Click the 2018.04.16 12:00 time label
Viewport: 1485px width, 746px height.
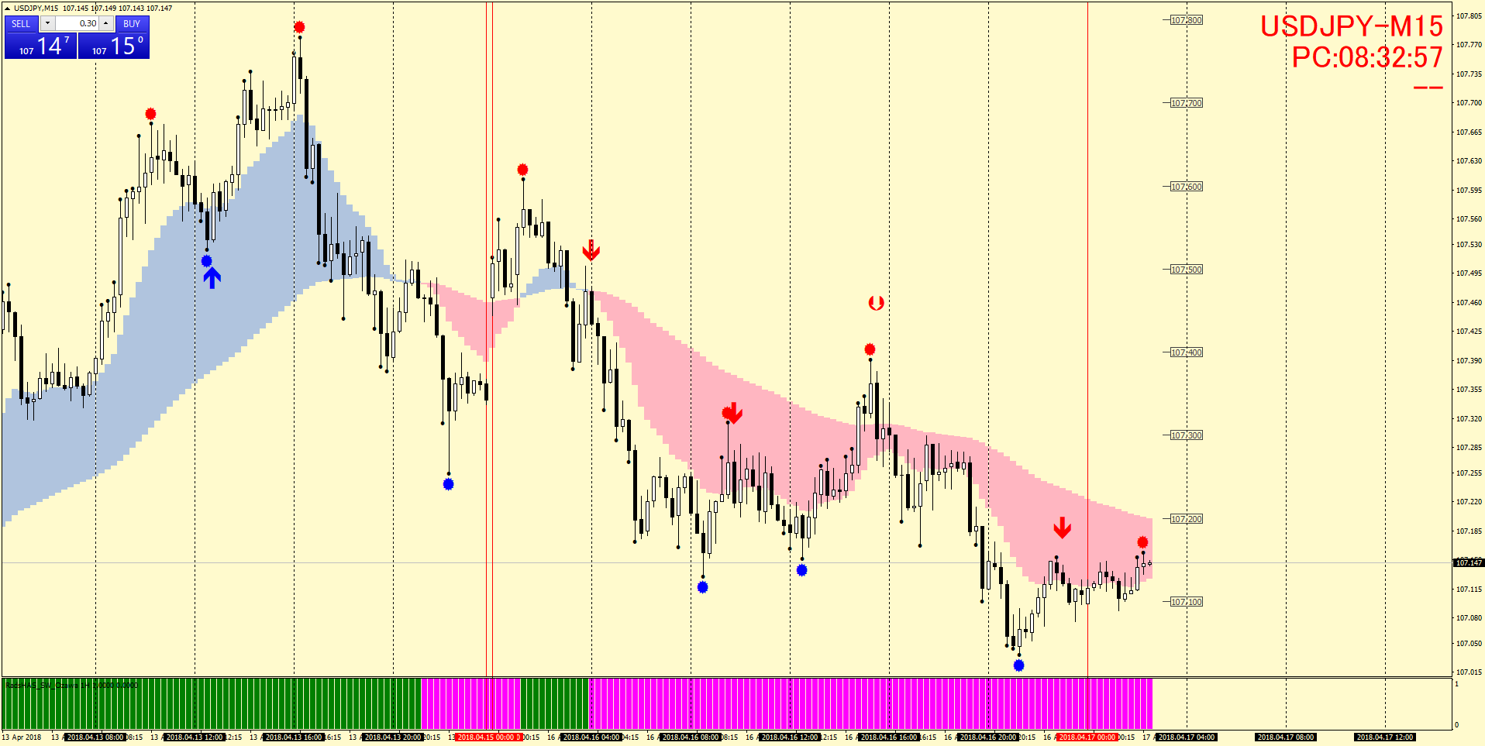coord(790,737)
